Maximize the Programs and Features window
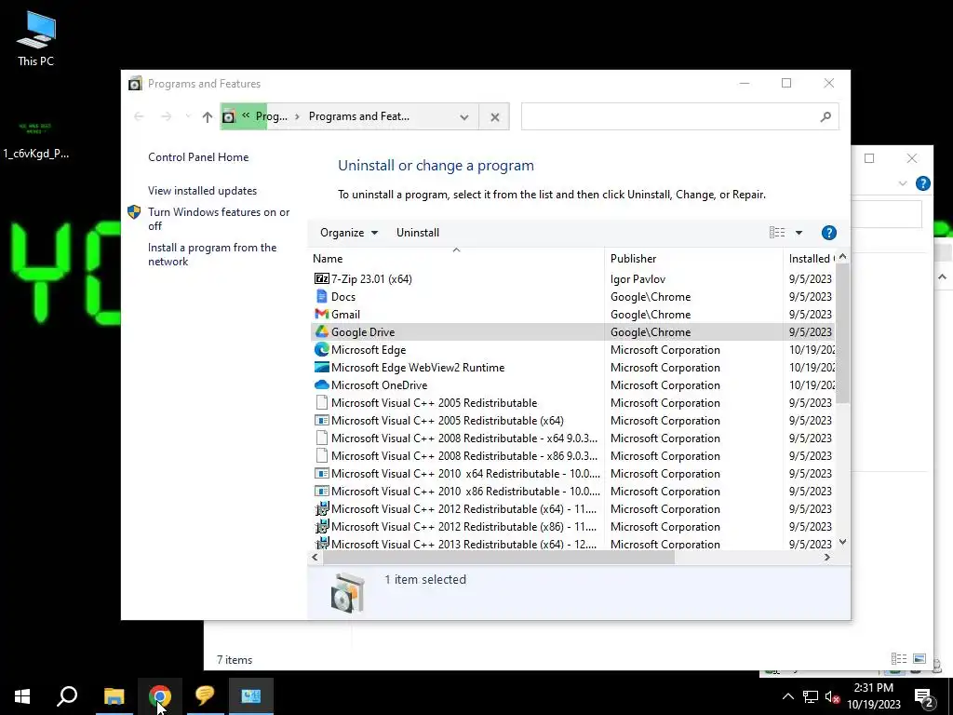 pyautogui.click(x=786, y=83)
